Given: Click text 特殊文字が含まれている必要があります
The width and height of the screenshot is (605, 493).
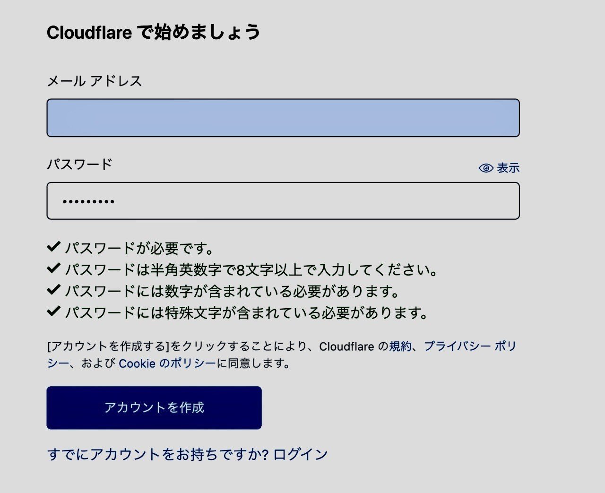Looking at the screenshot, I should coord(247,312).
